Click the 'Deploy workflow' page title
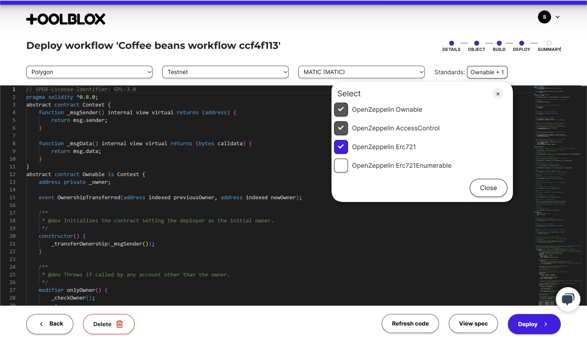This screenshot has width=587, height=342. tap(153, 45)
